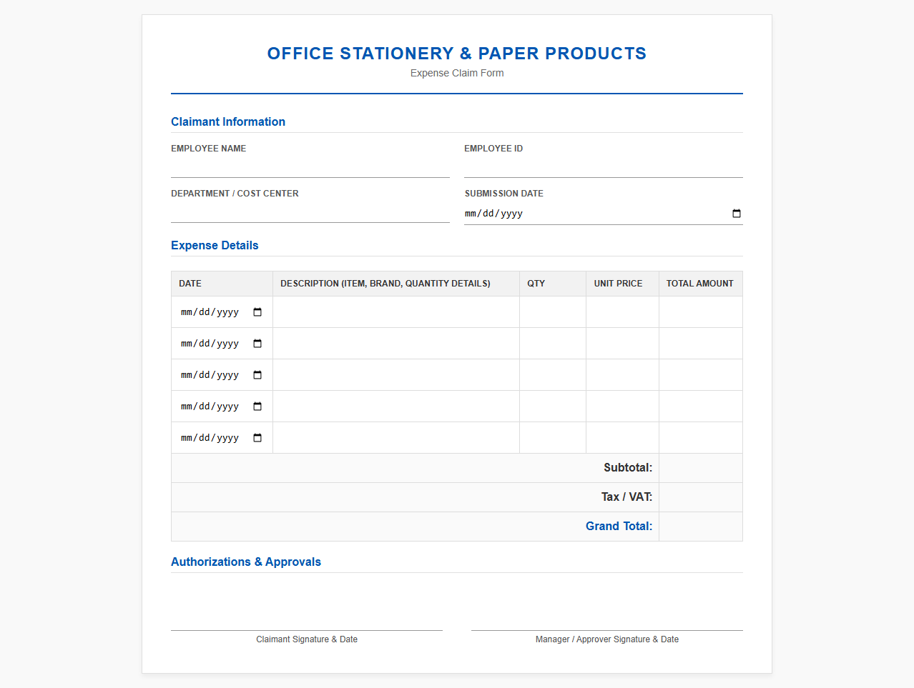Focus the third row Description cell
914x688 pixels.
pos(396,375)
